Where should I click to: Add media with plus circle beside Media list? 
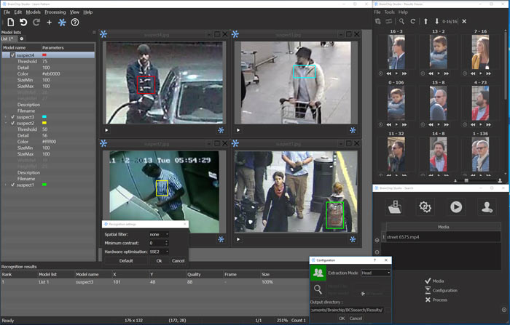click(x=377, y=240)
